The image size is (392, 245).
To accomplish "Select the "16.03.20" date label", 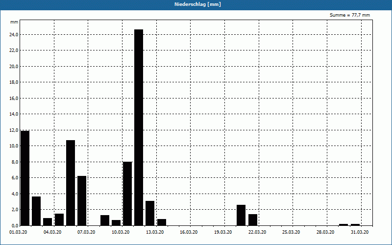I will point(189,232).
